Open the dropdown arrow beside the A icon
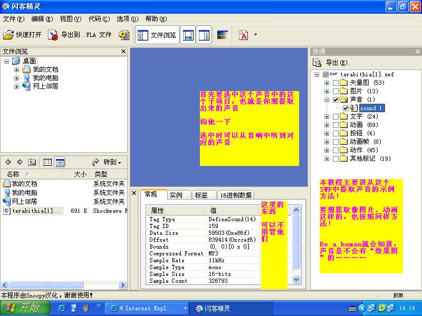This screenshot has height=316, width=422. pos(255,35)
